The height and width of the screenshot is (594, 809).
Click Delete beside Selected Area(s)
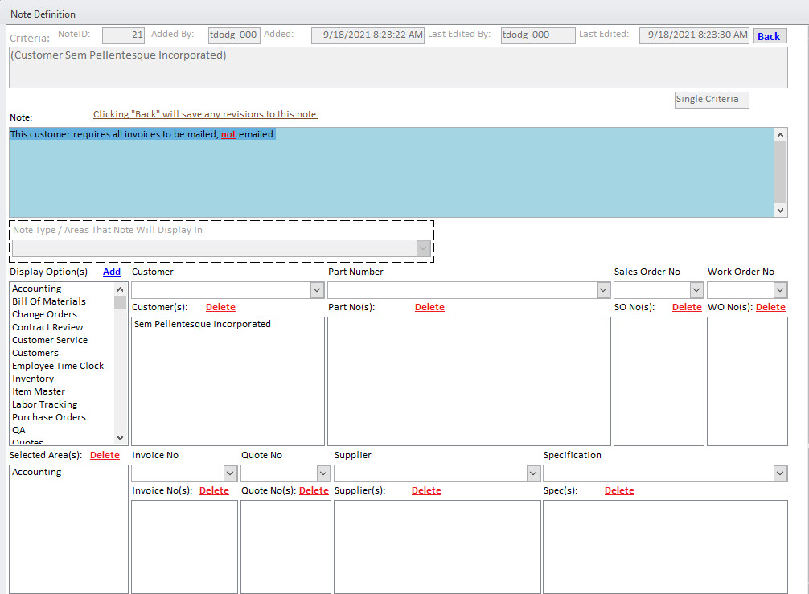[105, 455]
